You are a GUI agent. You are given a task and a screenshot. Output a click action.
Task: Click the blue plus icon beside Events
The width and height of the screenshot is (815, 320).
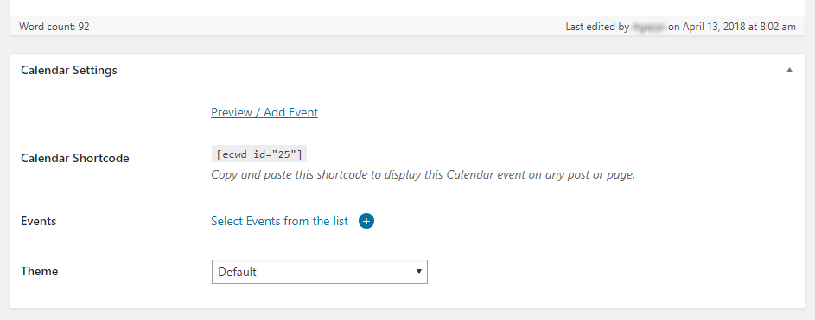(x=366, y=221)
